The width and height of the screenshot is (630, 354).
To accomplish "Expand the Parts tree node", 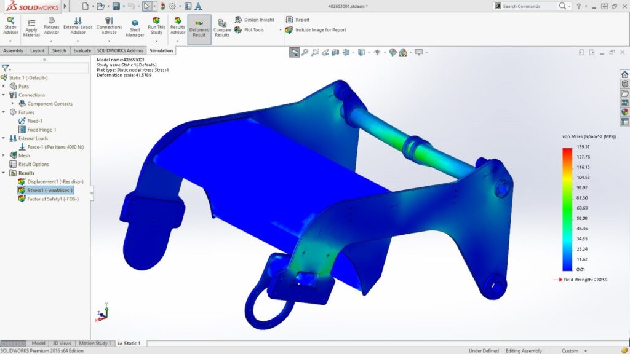I will 4,87.
